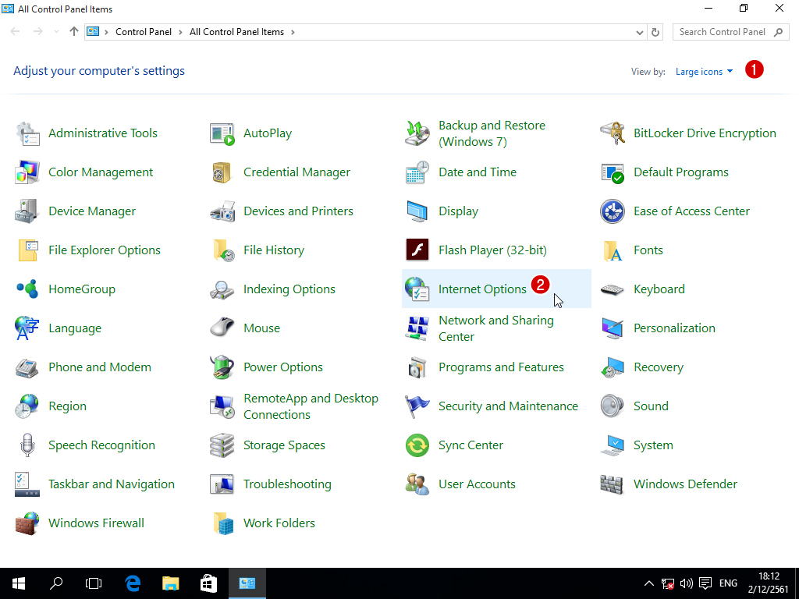Open the Speech Recognition link
The height and width of the screenshot is (599, 799).
pyautogui.click(x=101, y=445)
